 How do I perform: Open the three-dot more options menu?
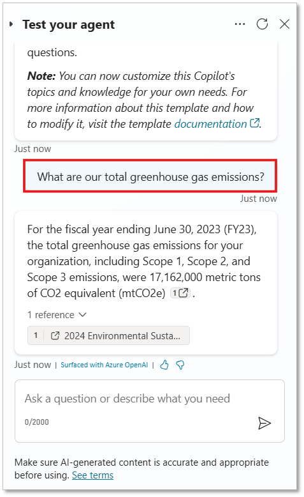[x=240, y=24]
